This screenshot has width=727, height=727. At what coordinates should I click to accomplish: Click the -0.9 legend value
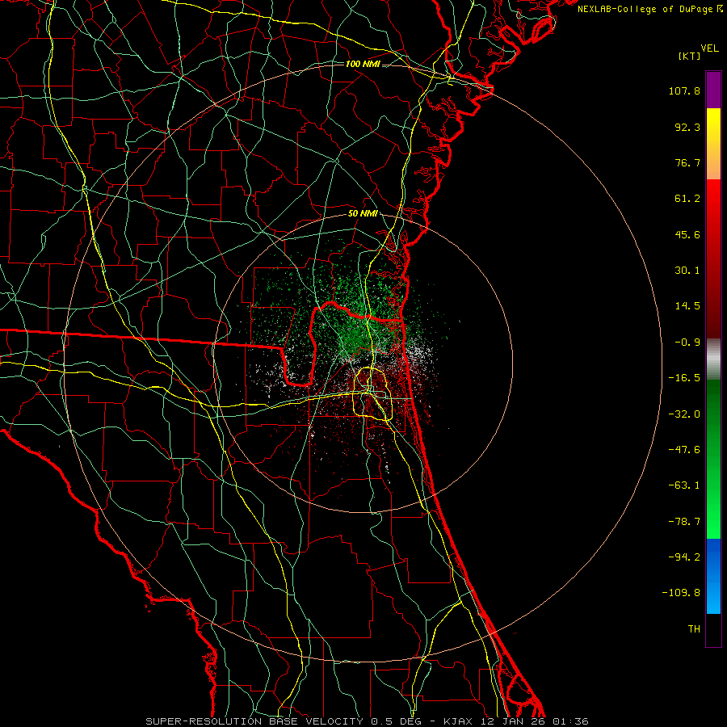coord(687,342)
